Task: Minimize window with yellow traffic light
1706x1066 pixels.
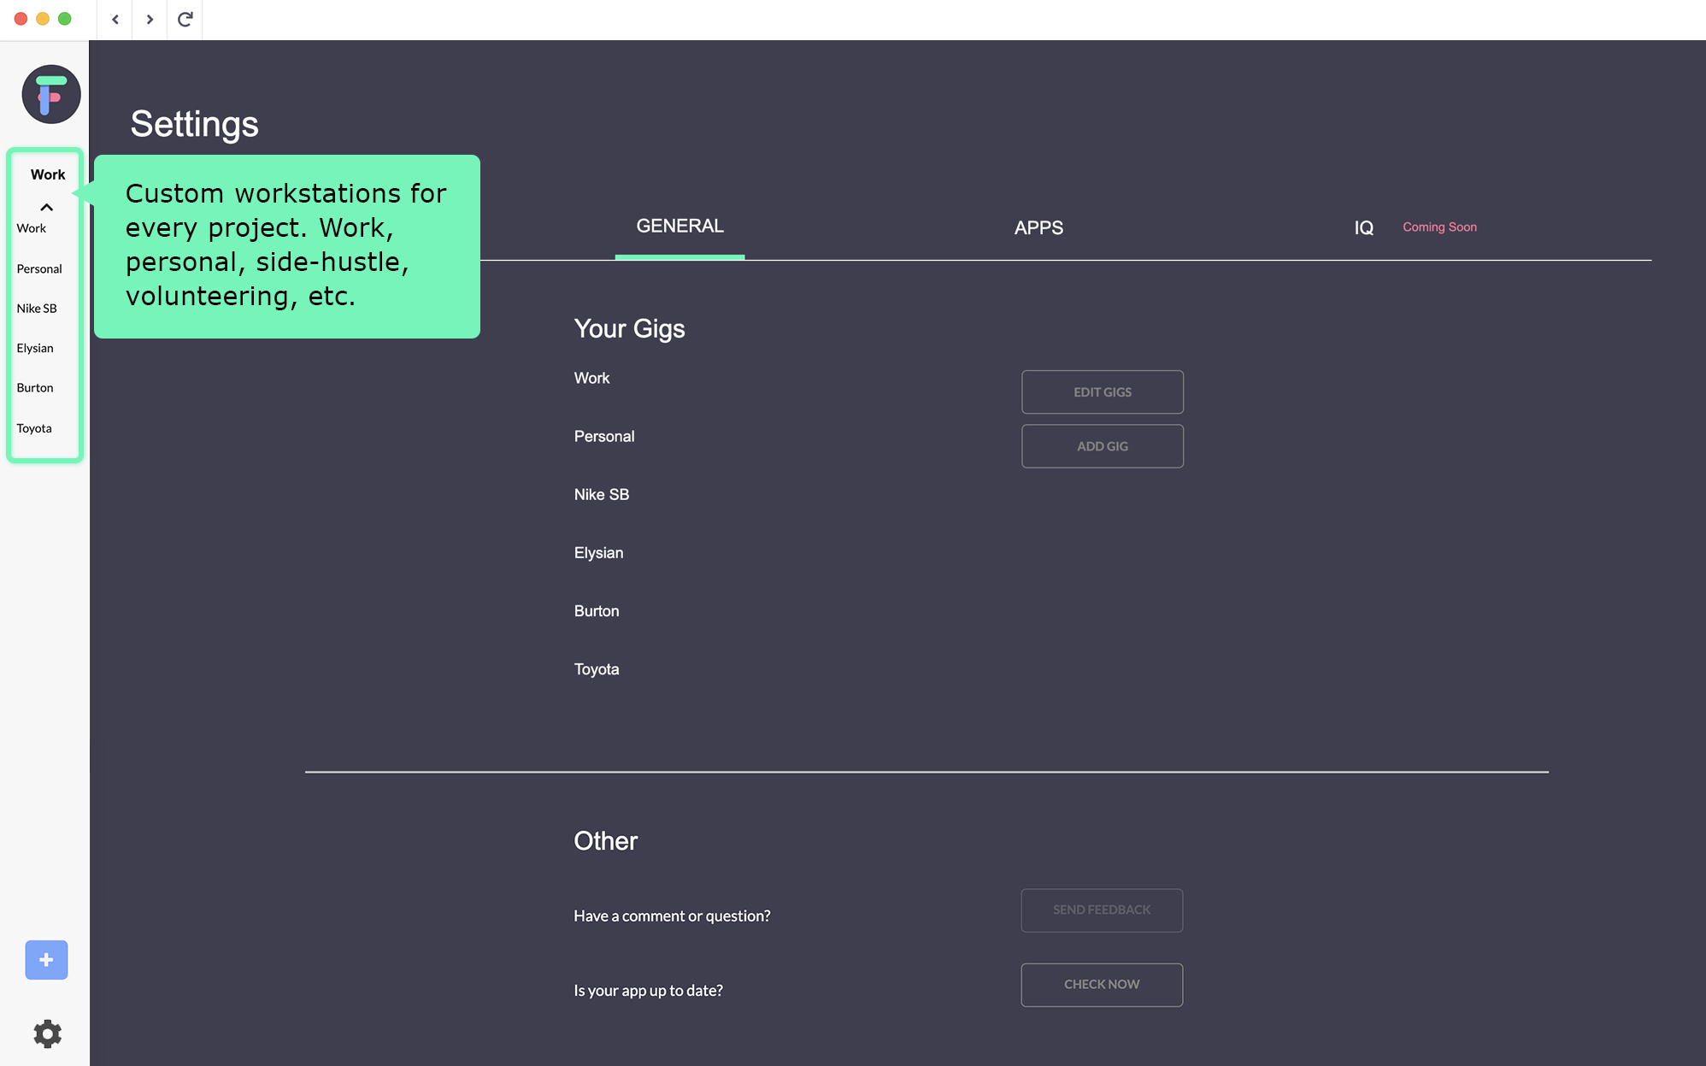Action: pos(43,19)
